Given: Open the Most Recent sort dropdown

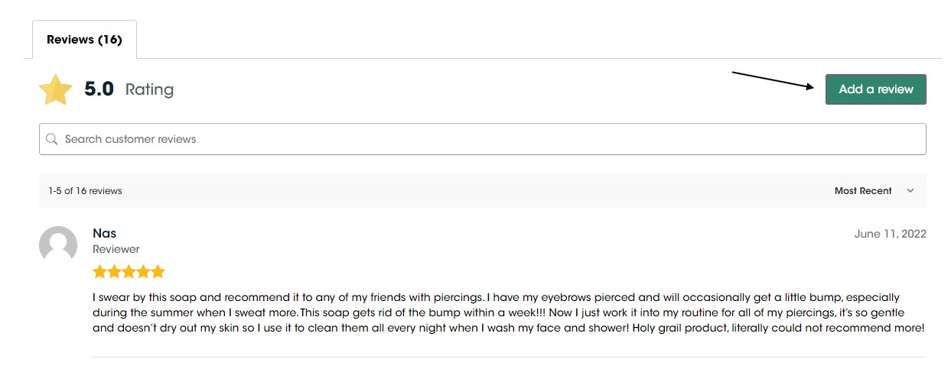Looking at the screenshot, I should point(863,191).
